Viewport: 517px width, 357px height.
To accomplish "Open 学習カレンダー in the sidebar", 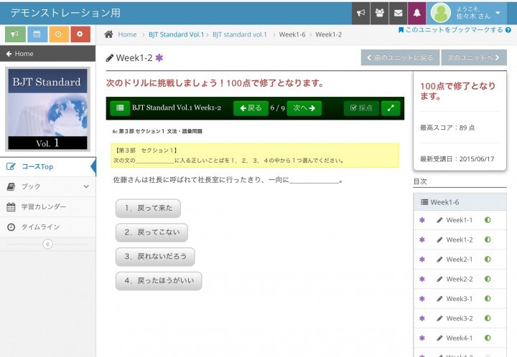I will [x=48, y=207].
